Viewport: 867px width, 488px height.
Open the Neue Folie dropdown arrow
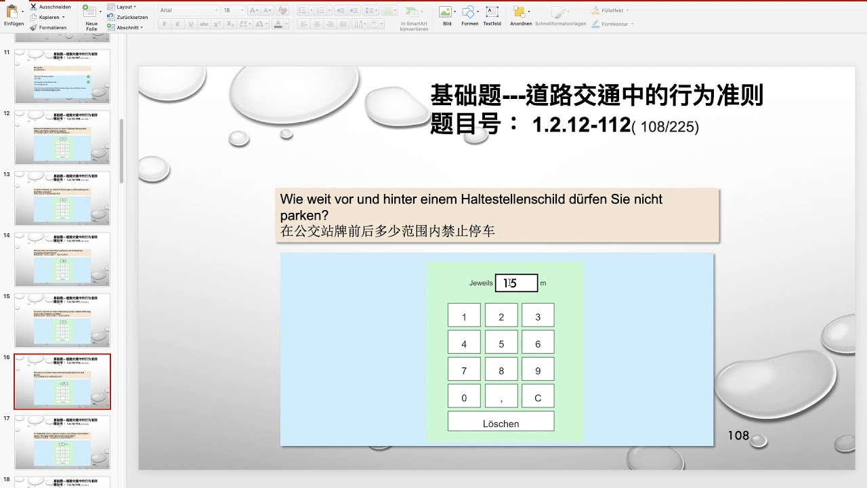coord(101,12)
